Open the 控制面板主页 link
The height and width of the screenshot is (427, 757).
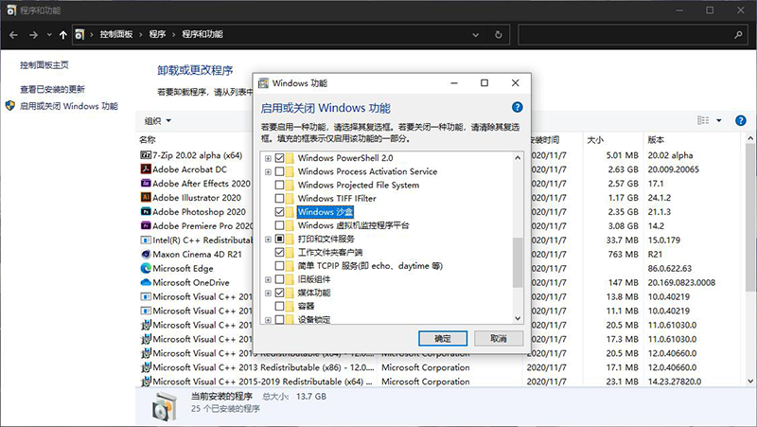44,64
